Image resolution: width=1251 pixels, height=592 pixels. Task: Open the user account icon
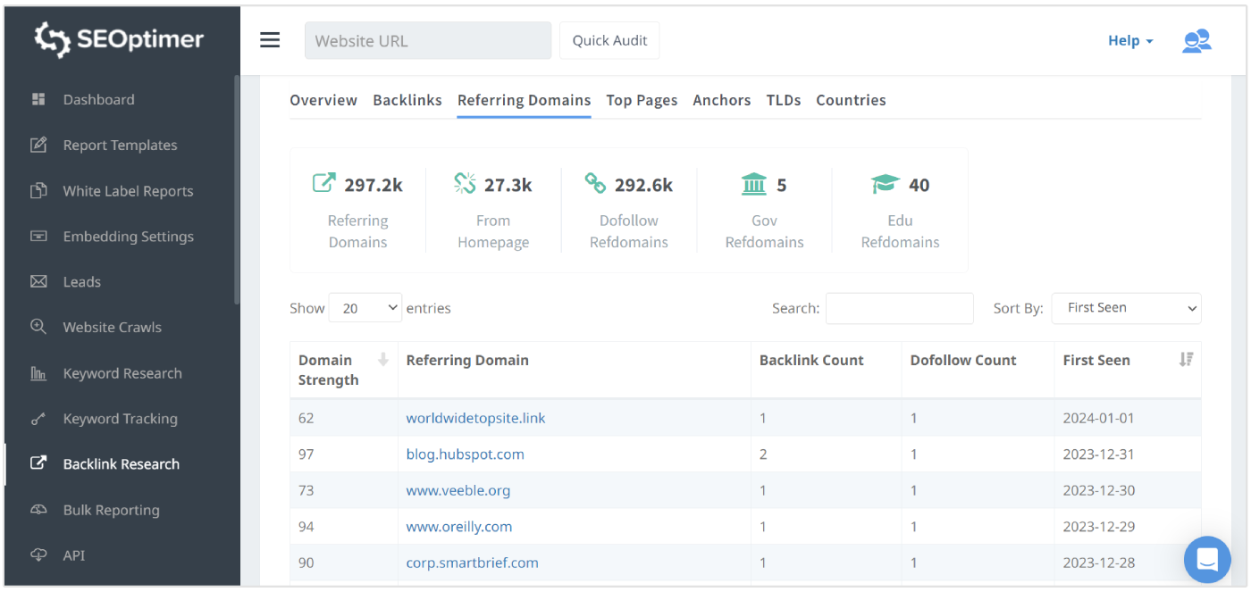(1196, 41)
